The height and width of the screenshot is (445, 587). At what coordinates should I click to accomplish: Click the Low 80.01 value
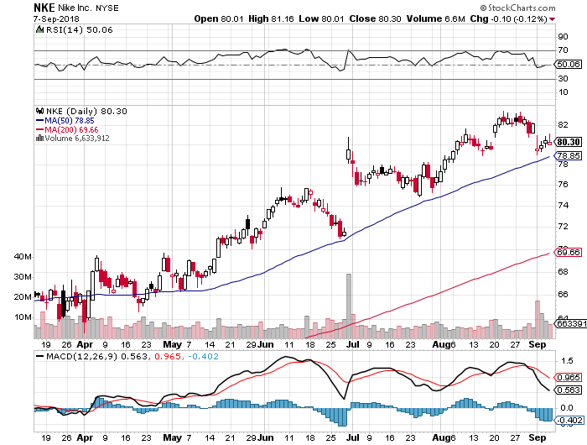(321, 18)
